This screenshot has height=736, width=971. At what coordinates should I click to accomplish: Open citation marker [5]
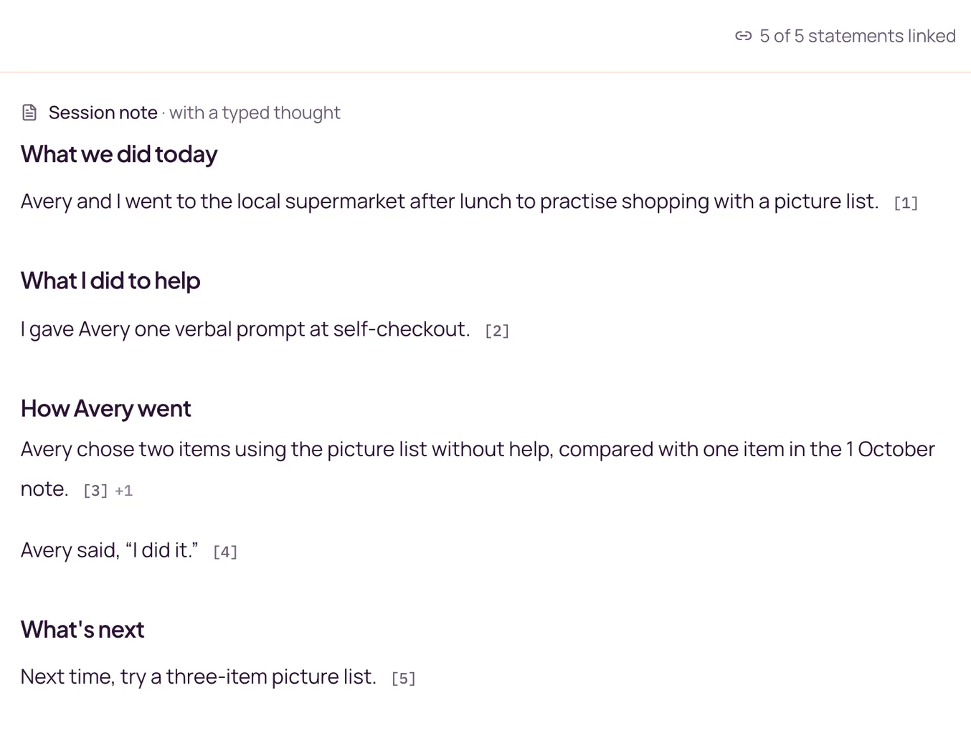coord(404,679)
